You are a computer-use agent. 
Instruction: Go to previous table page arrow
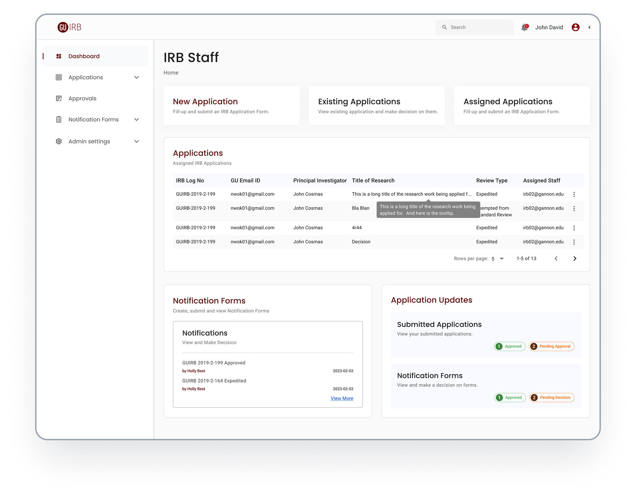coord(556,259)
